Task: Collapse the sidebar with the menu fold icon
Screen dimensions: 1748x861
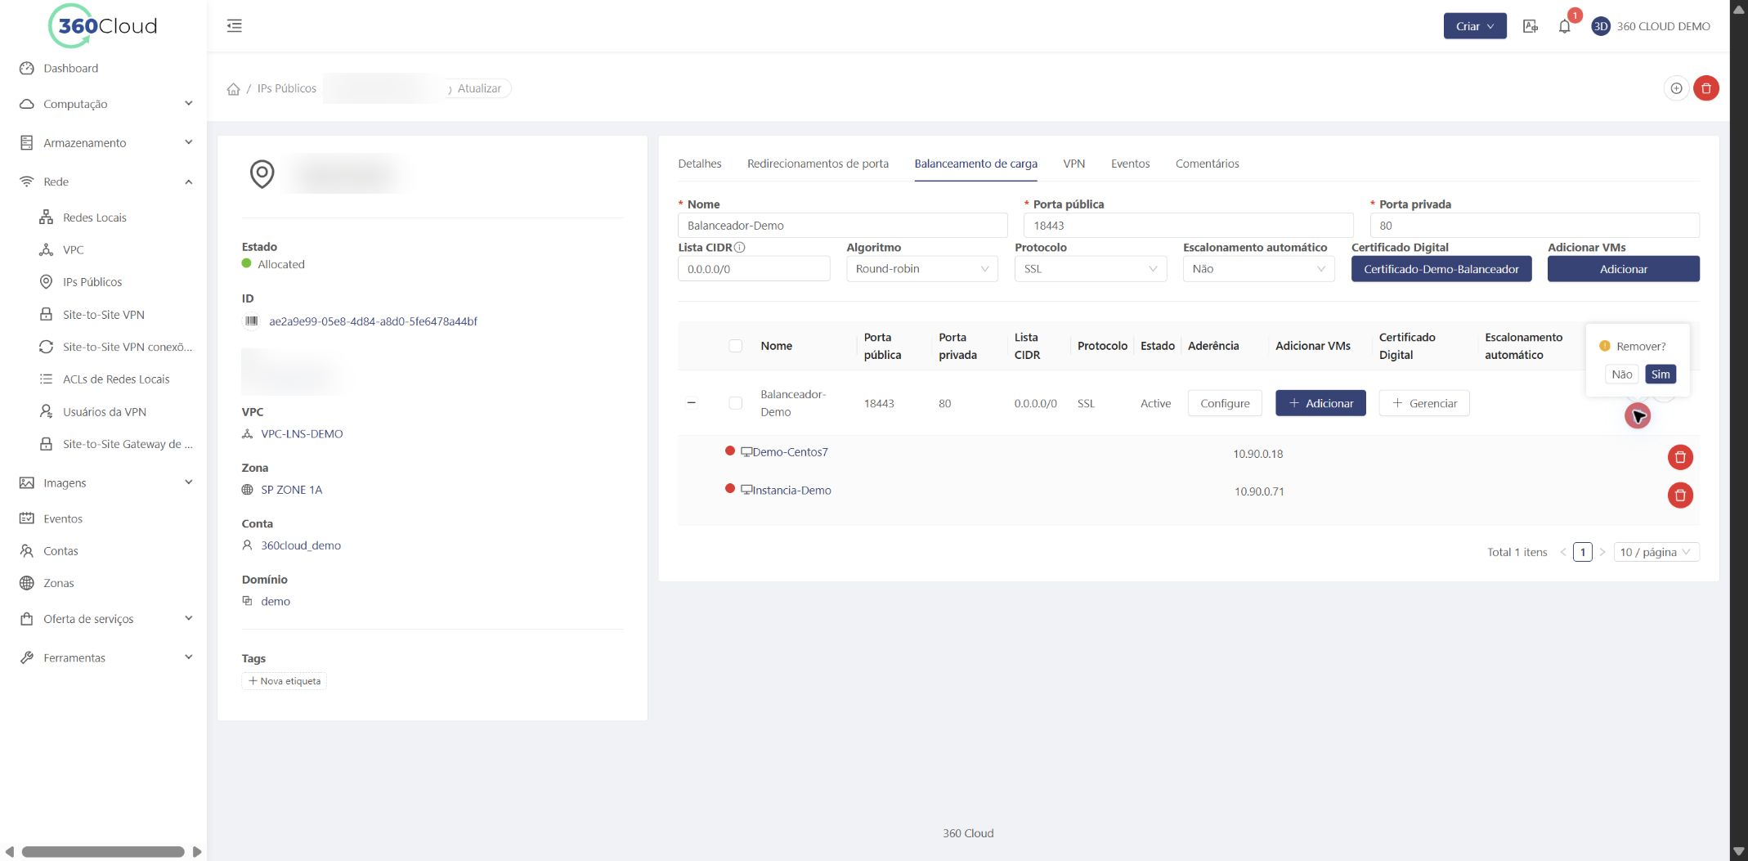Action: click(x=234, y=25)
